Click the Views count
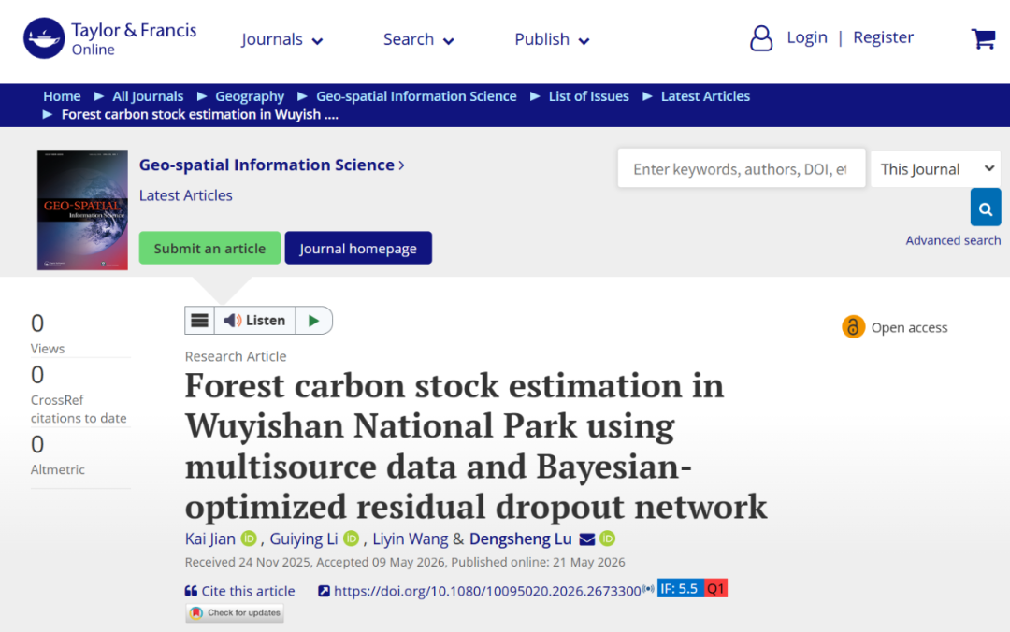Viewport: 1010px width, 632px height. coord(37,323)
